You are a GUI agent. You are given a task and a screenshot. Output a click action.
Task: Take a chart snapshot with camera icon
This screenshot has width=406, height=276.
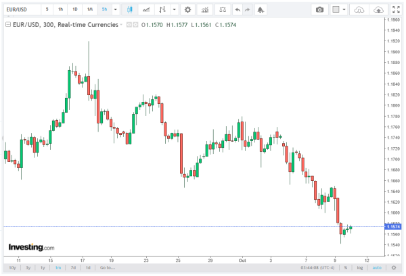320,10
